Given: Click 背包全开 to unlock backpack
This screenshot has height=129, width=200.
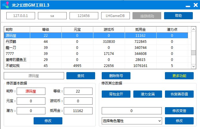Looking at the screenshot, I should tap(116, 94).
